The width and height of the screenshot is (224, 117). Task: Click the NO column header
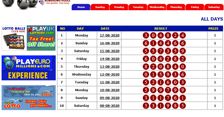tap(62, 28)
